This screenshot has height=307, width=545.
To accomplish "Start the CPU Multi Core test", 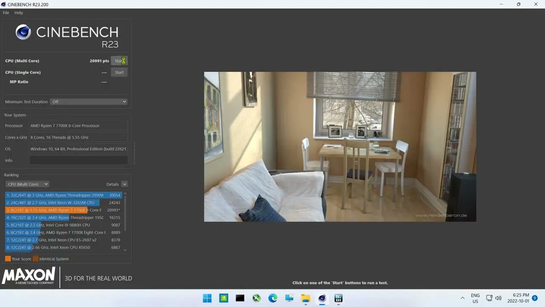I will (119, 61).
